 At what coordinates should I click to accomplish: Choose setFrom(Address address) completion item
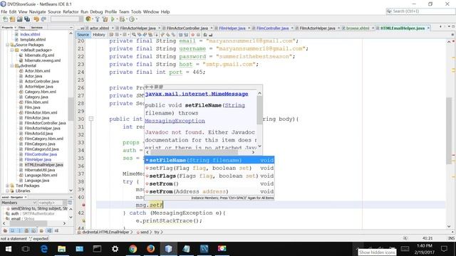click(x=209, y=191)
